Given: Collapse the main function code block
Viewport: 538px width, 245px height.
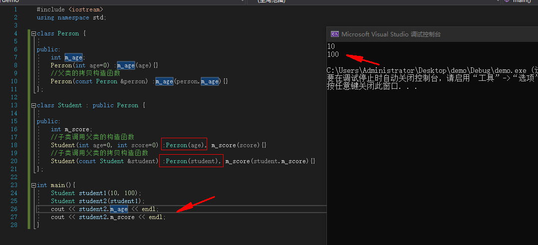Looking at the screenshot, I should tap(33, 185).
